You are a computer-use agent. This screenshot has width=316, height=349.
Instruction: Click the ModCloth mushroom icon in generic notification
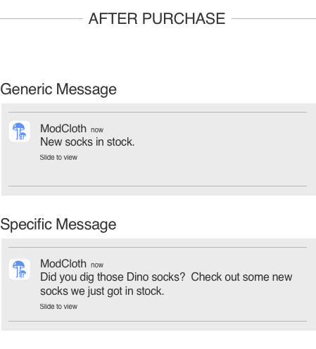pos(19,132)
